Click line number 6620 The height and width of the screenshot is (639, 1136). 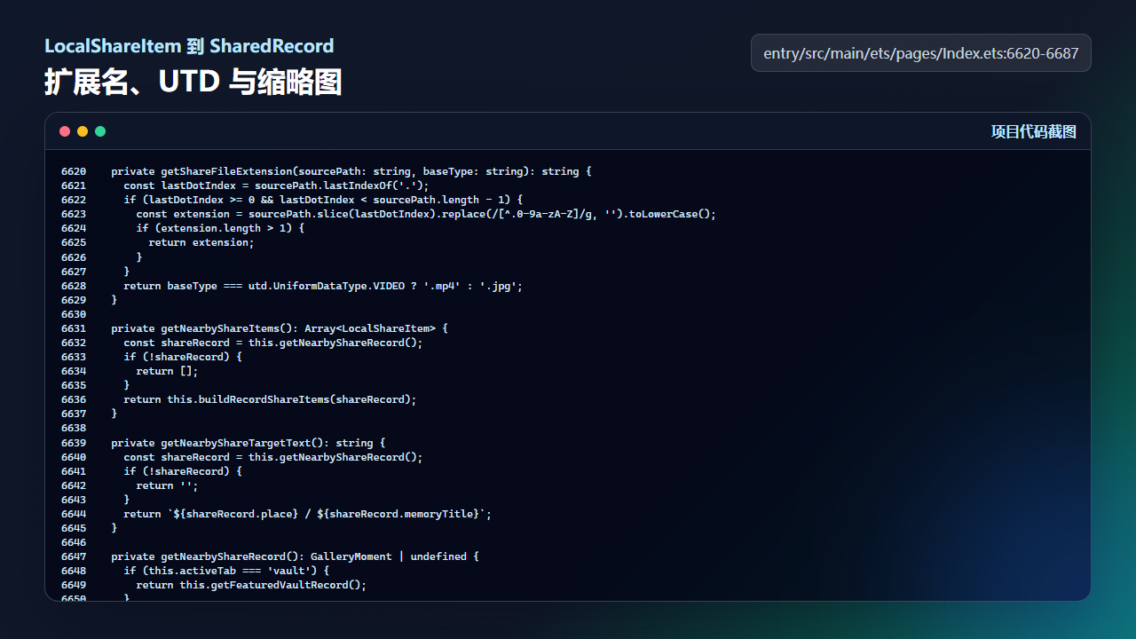[74, 171]
